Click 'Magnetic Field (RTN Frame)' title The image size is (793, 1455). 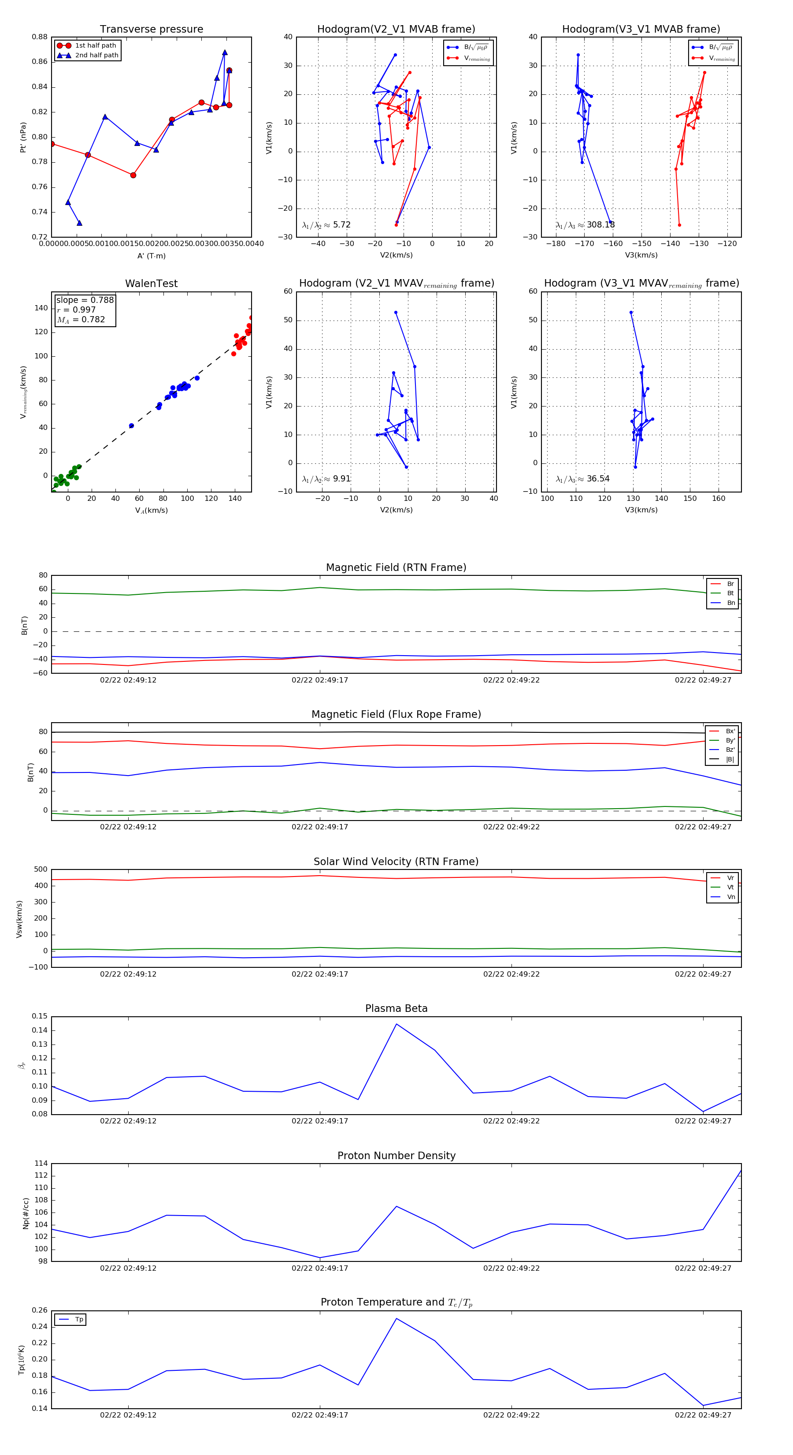[x=396, y=567]
